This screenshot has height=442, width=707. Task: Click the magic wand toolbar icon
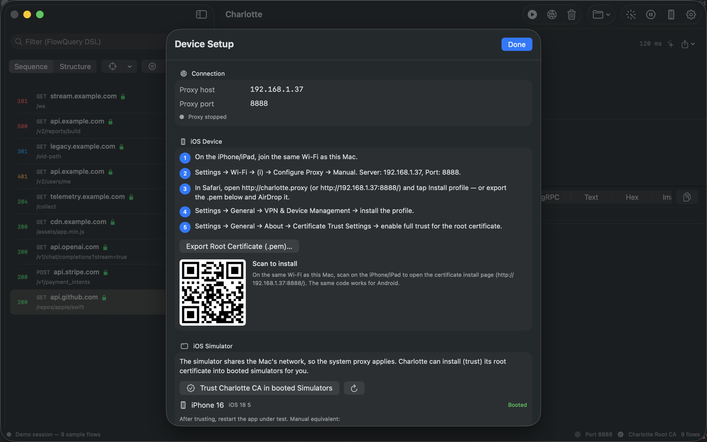point(631,15)
